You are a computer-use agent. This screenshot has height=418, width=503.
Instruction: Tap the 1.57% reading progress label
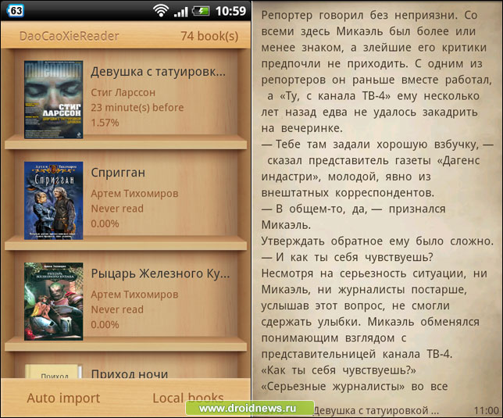pyautogui.click(x=105, y=123)
